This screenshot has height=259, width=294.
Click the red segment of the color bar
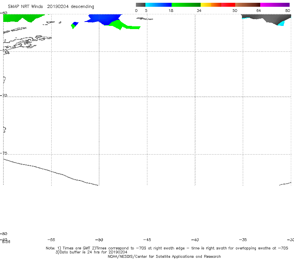click(x=228, y=5)
